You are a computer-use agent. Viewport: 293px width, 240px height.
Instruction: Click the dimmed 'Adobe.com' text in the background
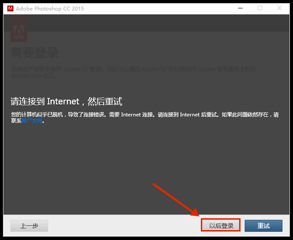(x=24, y=75)
